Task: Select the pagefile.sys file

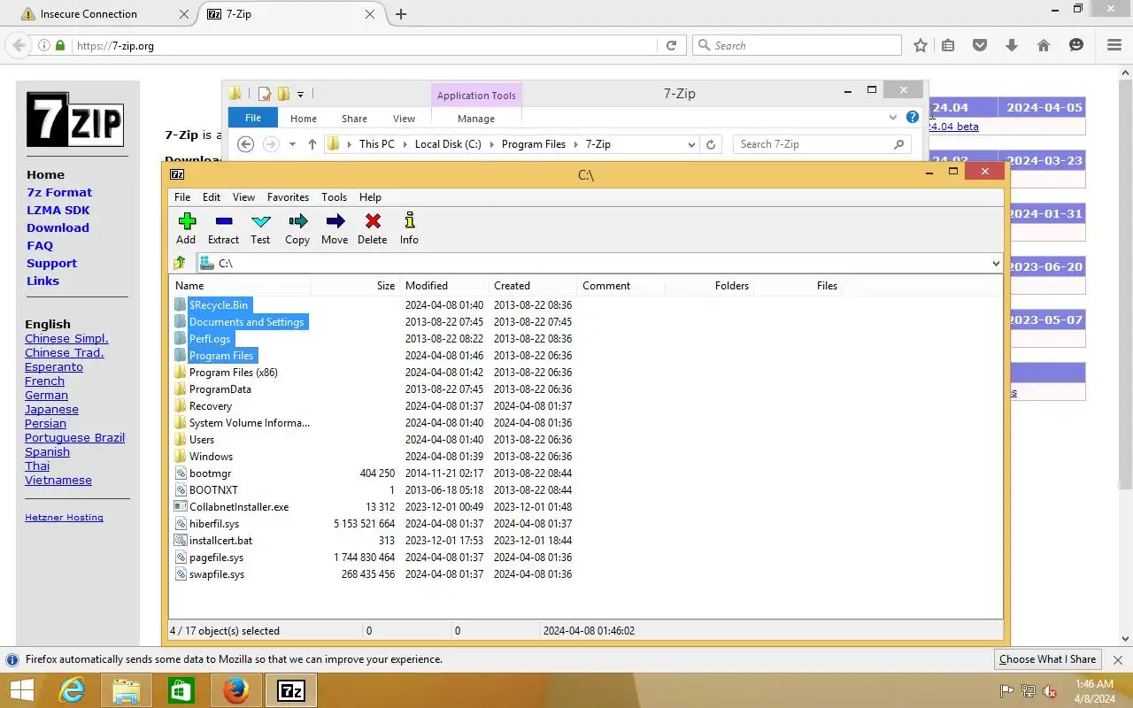Action: point(216,558)
